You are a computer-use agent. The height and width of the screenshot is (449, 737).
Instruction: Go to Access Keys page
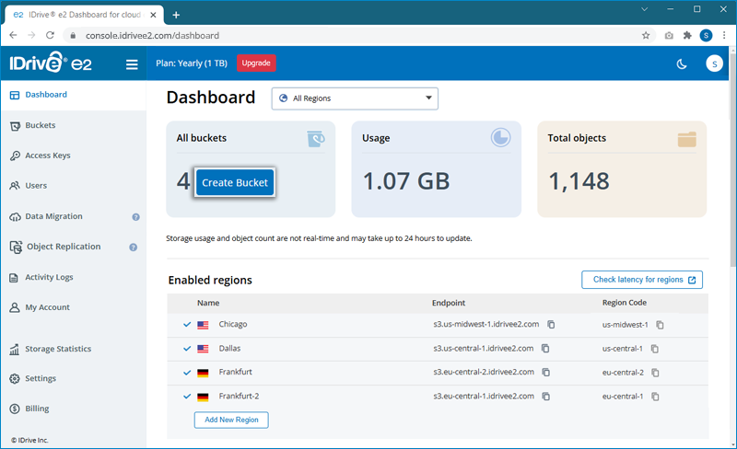point(47,155)
